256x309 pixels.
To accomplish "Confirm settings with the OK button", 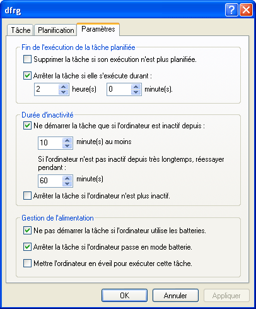I will point(124,296).
